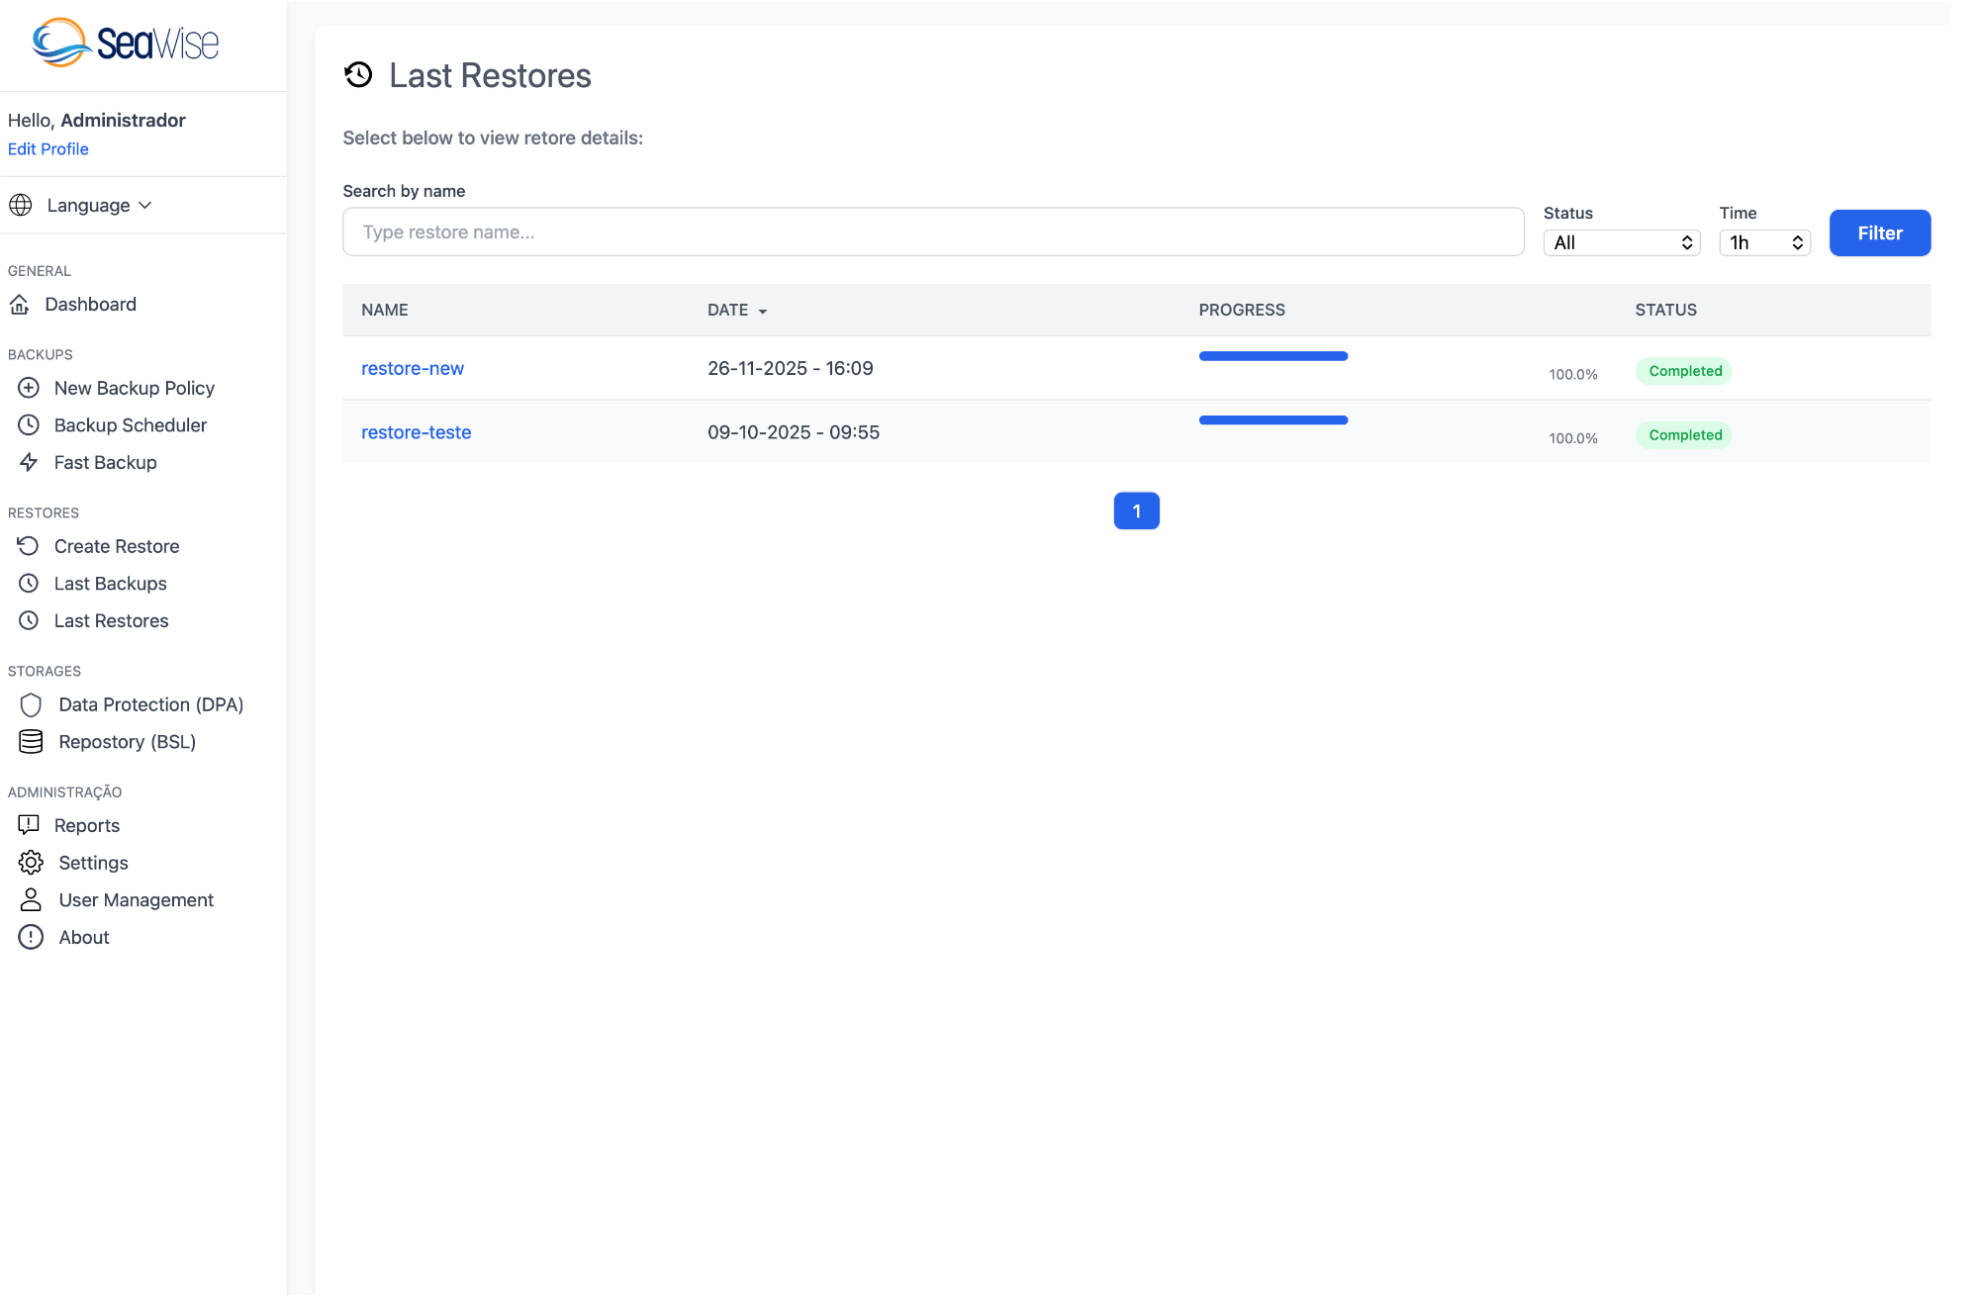
Task: Click the Language globe icon
Action: point(21,205)
